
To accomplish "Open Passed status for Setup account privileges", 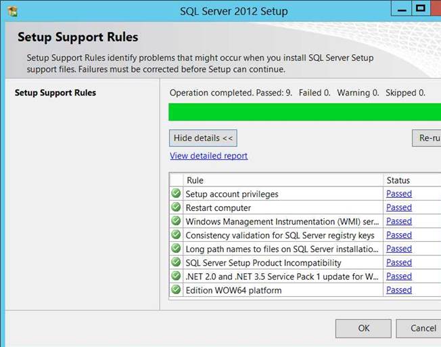I will point(399,194).
